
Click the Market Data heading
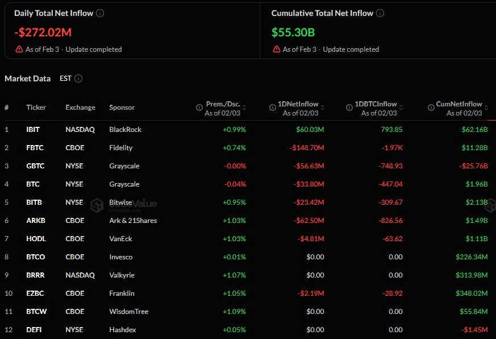[27, 78]
